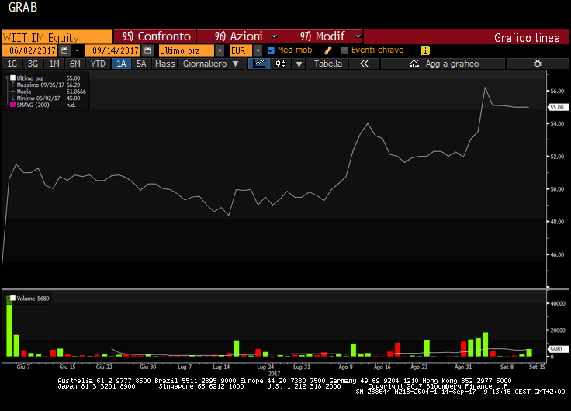Open the end date calendar picker
This screenshot has width=571, height=411.
tap(147, 50)
